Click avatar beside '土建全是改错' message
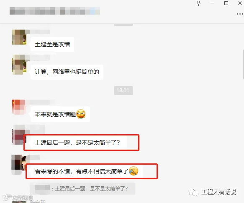244x203 pixels. (x=19, y=37)
